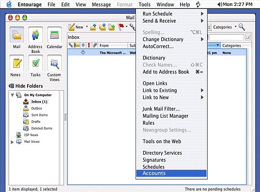The image size is (260, 192).
Task: Open the script menu icon
Action: click(198, 4)
